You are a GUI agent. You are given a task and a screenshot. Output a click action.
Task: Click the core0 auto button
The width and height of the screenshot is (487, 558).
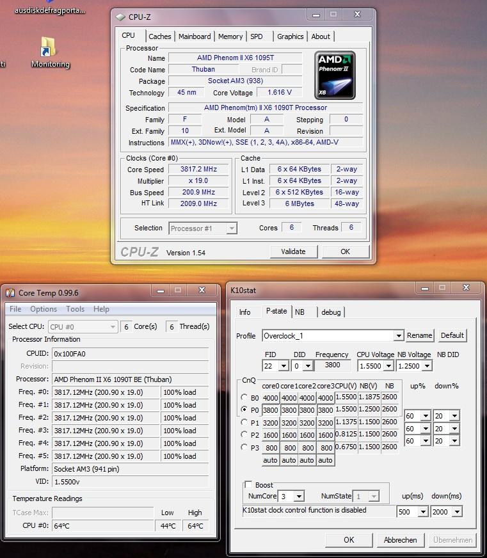(271, 460)
